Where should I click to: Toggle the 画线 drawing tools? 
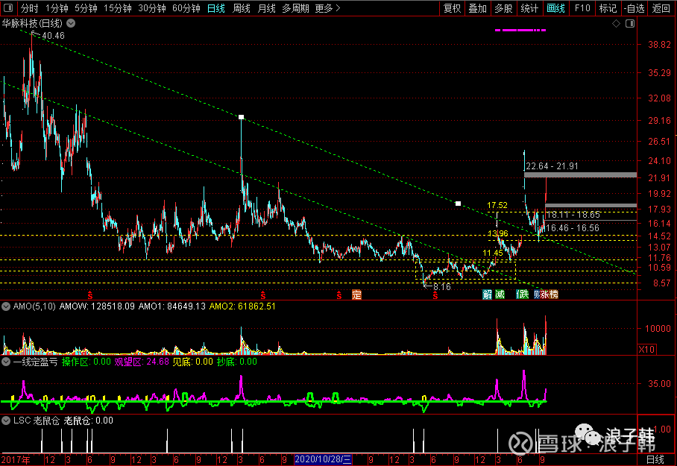tap(555, 8)
